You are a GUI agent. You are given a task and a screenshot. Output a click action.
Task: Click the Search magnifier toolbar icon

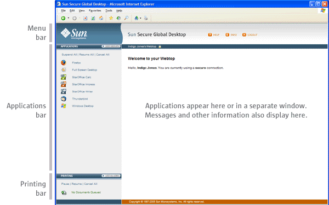coord(126,18)
